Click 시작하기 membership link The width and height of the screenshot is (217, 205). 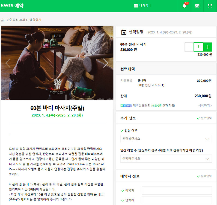coord(205,106)
